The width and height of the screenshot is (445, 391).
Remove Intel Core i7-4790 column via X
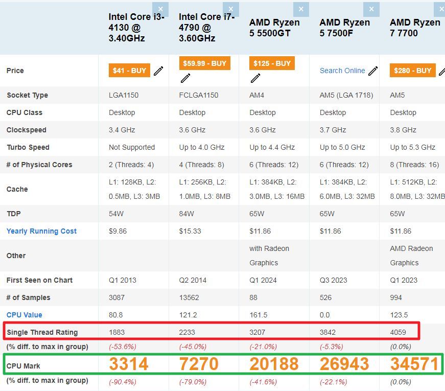coord(231,9)
